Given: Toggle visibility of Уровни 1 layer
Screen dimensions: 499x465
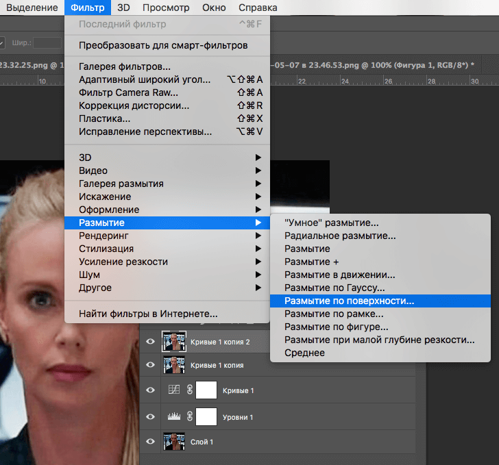Looking at the screenshot, I should point(151,416).
